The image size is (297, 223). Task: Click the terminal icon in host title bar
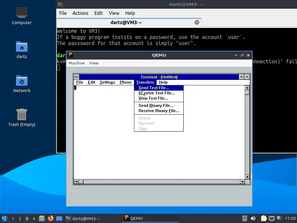[x=60, y=4]
